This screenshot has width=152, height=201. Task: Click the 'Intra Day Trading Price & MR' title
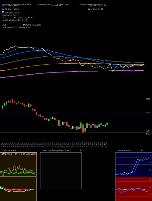[x=56, y=150]
